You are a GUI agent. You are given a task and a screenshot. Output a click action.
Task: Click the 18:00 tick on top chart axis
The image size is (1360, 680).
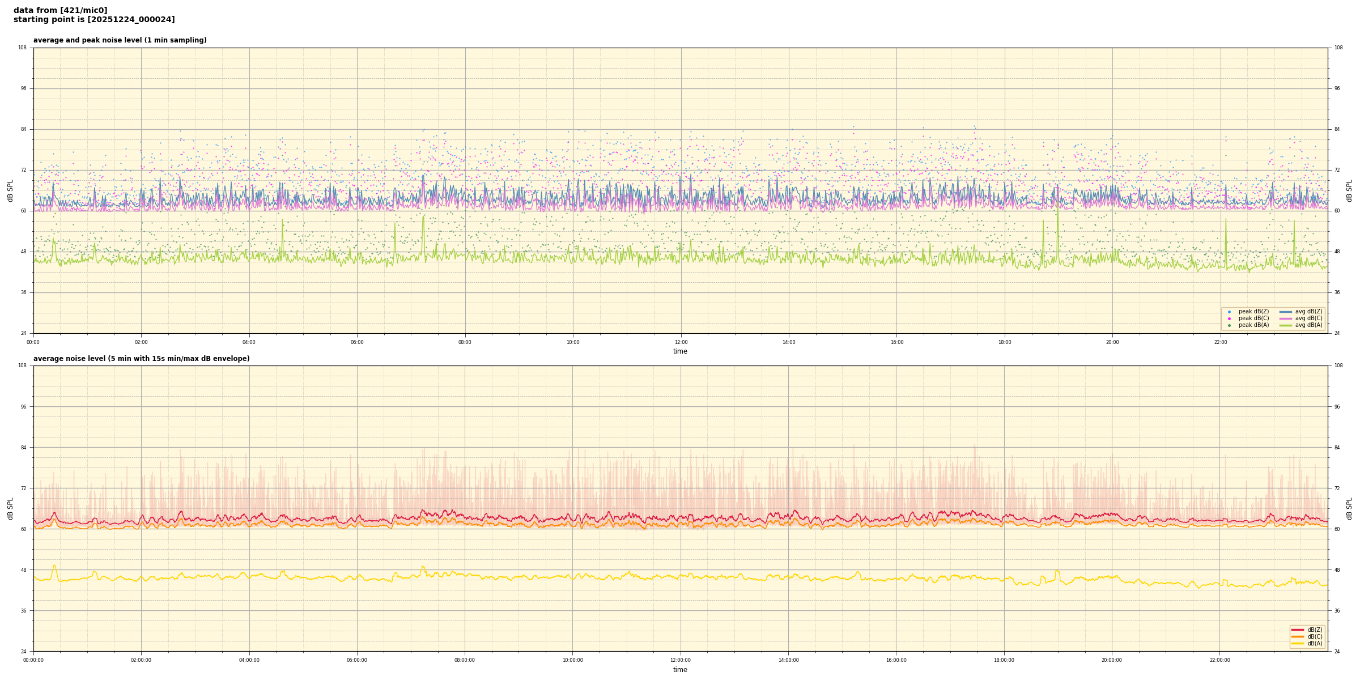[1005, 342]
